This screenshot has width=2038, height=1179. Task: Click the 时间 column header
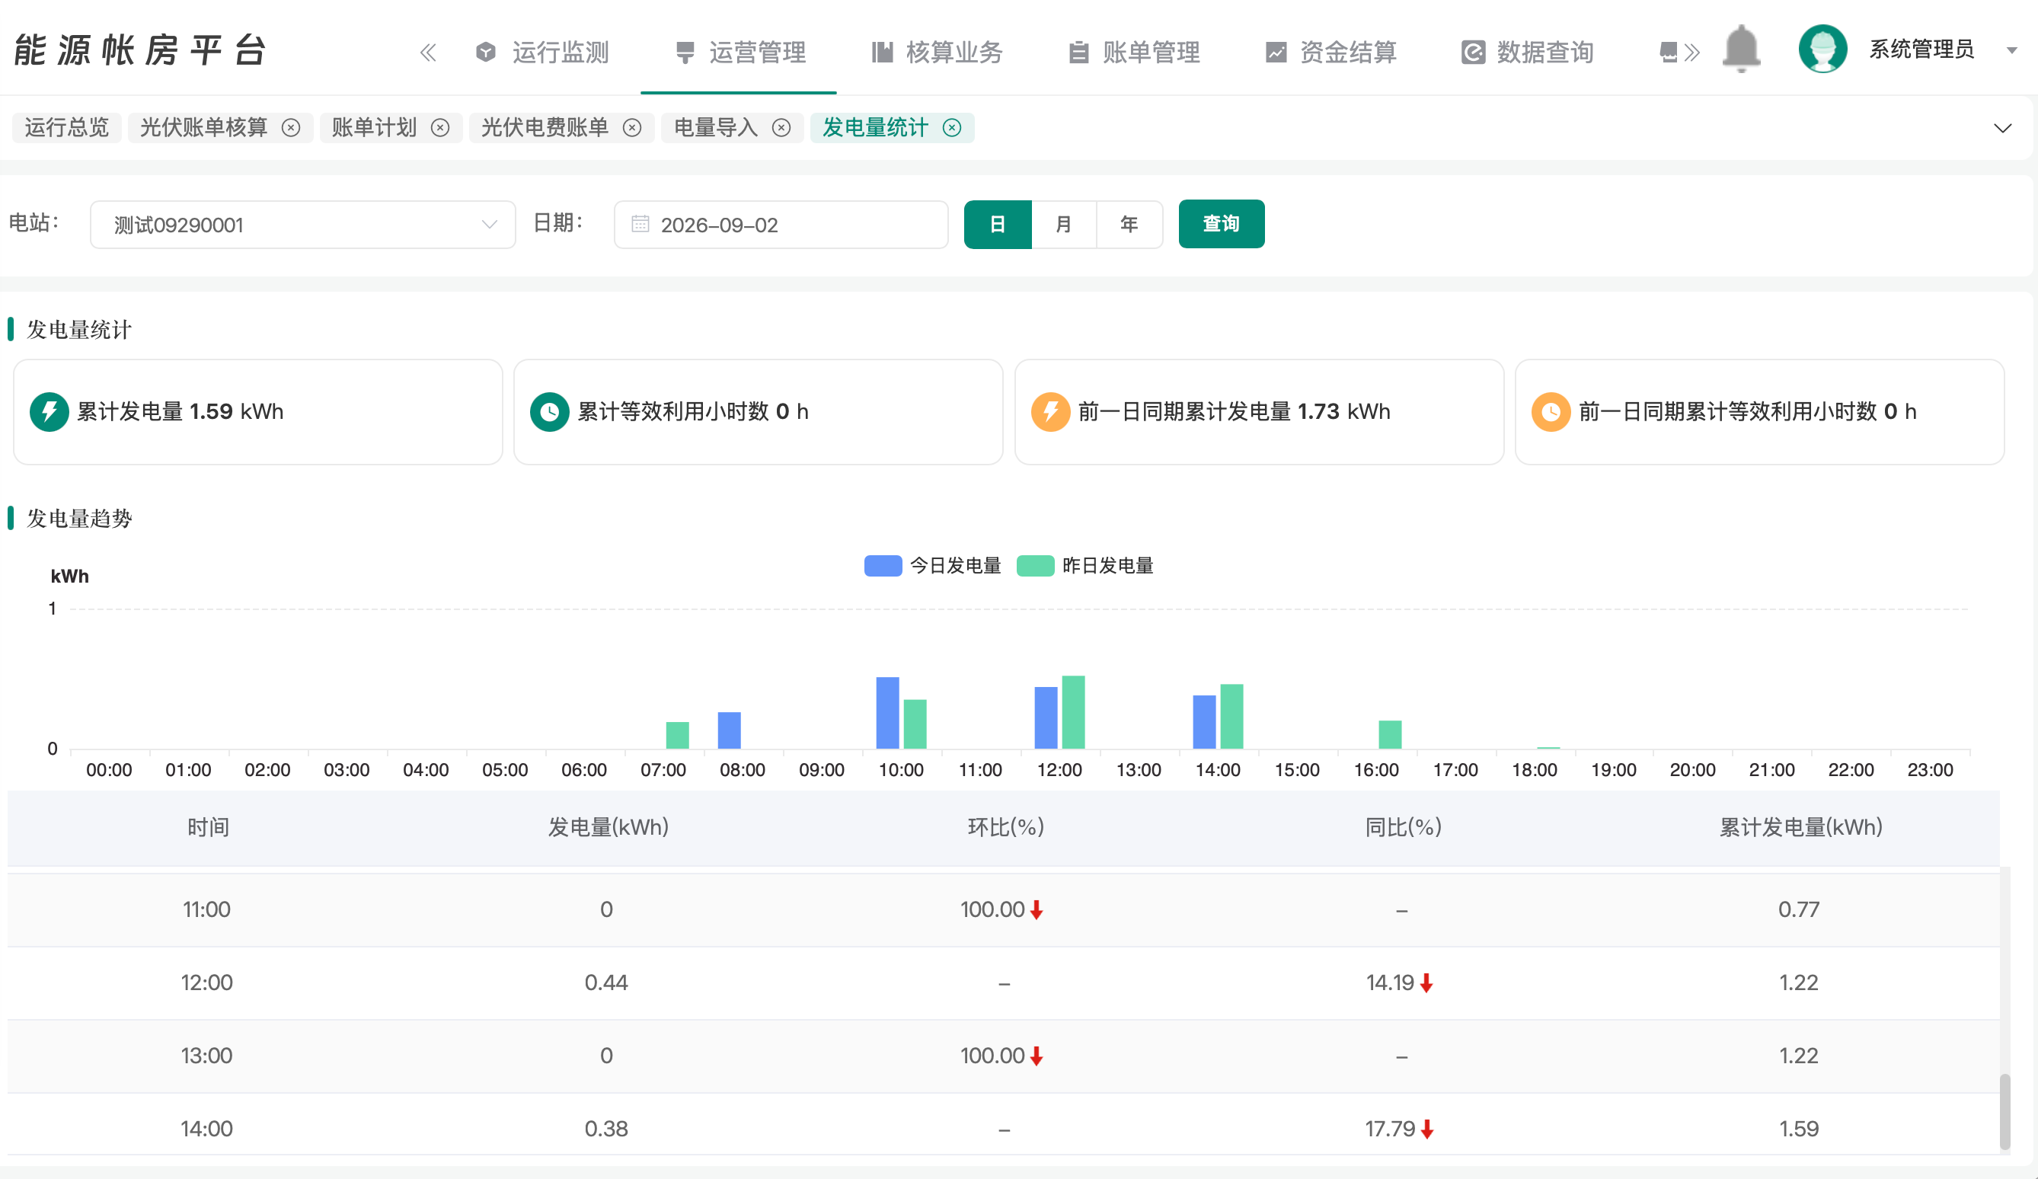click(208, 827)
